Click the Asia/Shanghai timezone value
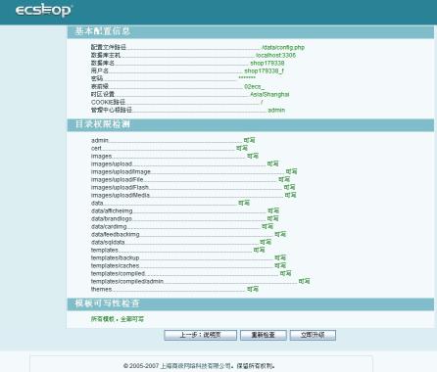437x372 pixels. click(269, 94)
